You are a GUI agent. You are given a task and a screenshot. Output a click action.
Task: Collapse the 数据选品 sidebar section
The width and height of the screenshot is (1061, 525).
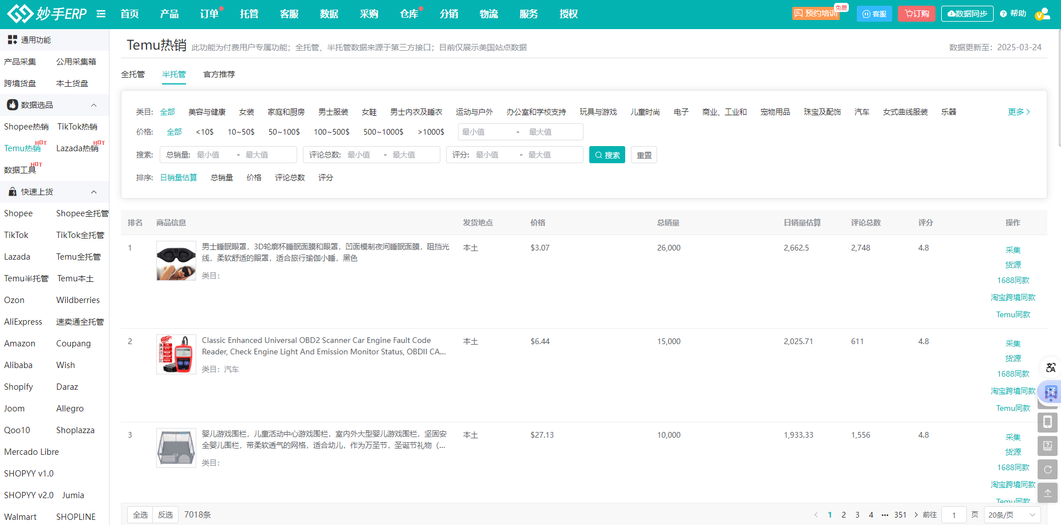94,105
